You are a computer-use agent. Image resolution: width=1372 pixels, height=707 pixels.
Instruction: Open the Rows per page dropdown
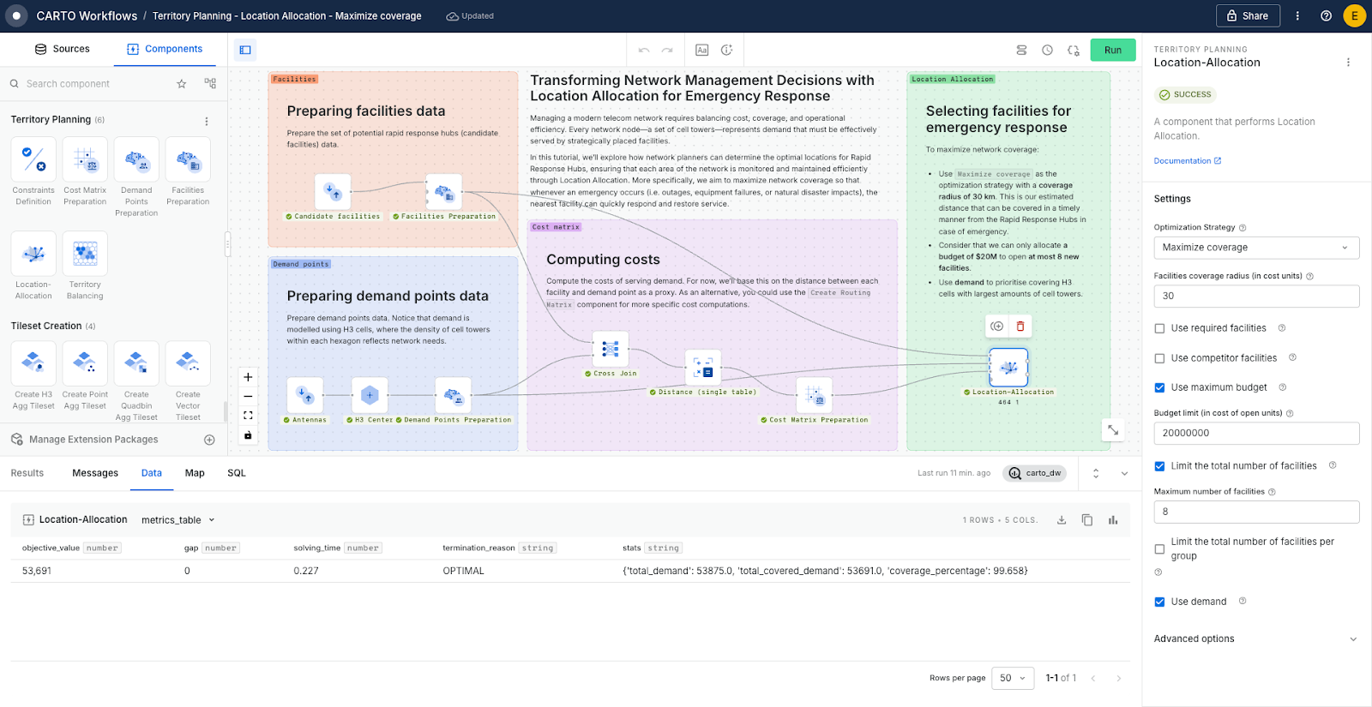pyautogui.click(x=1013, y=678)
